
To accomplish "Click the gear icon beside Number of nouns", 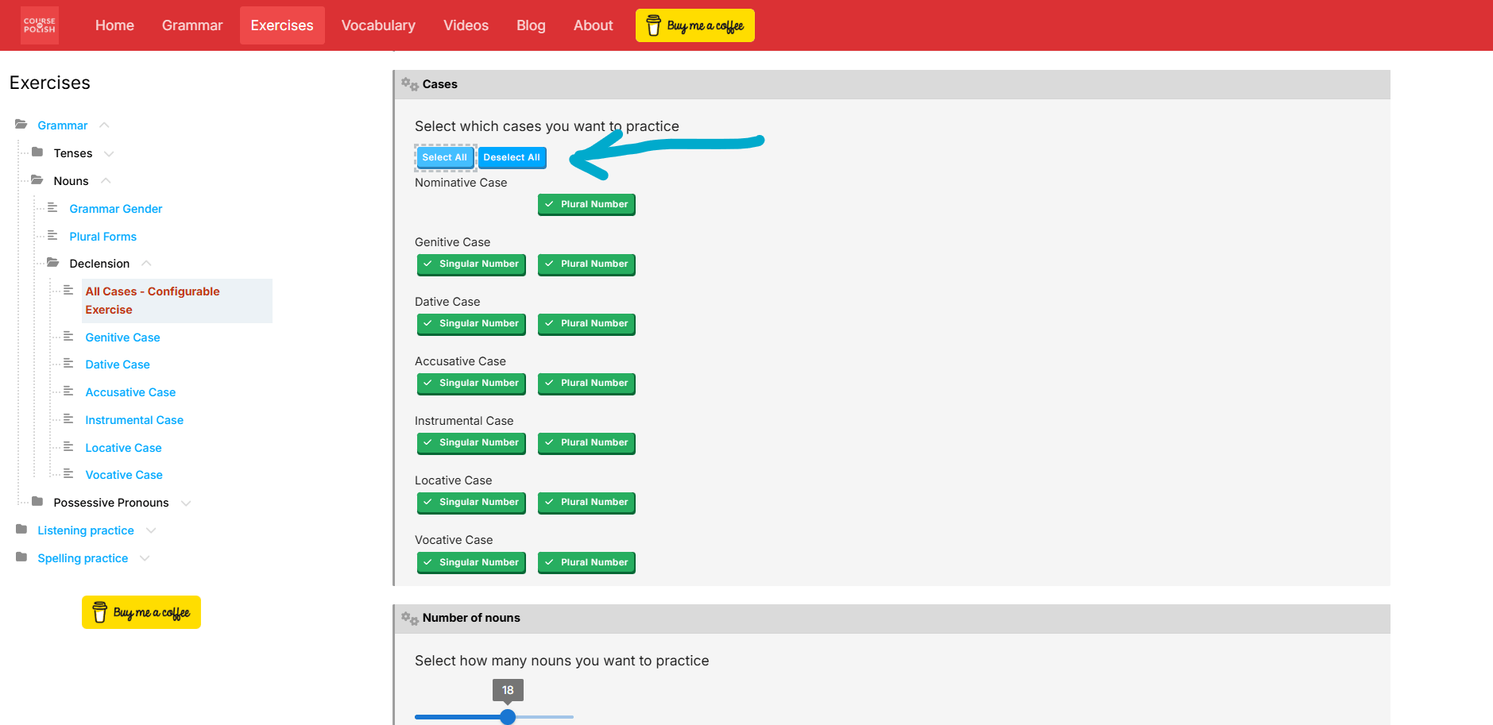I will pyautogui.click(x=409, y=618).
